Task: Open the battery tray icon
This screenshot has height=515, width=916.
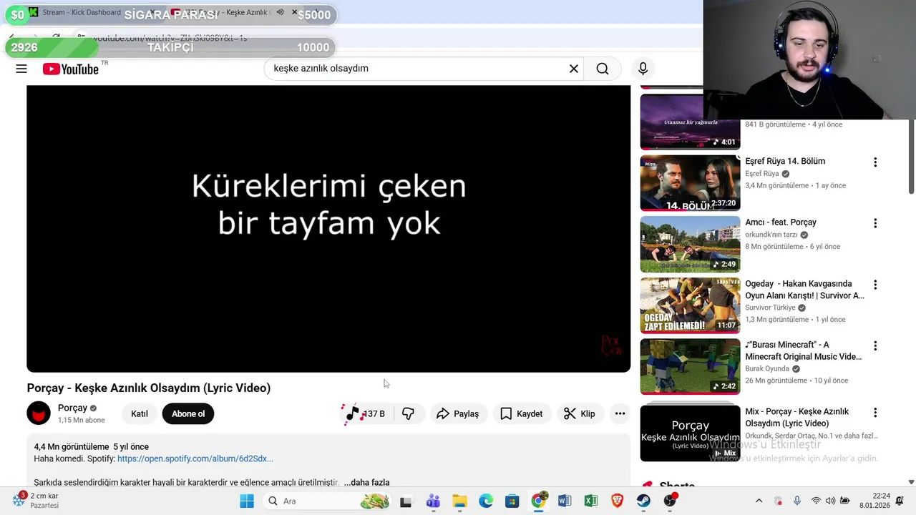Action: tap(845, 501)
